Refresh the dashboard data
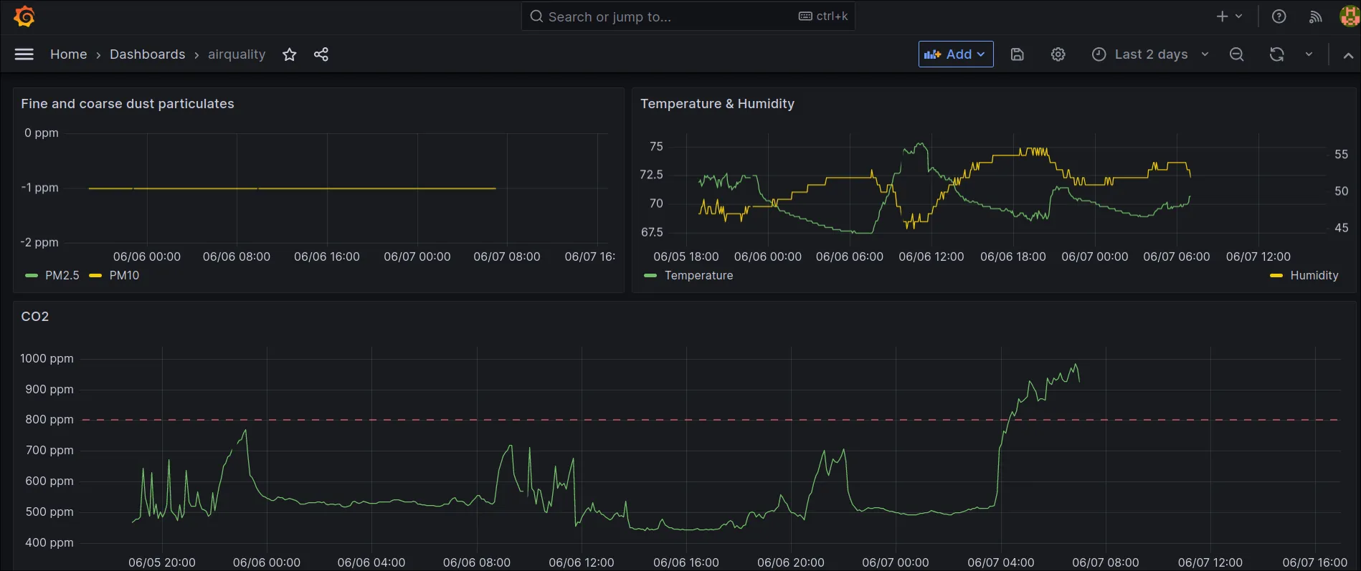This screenshot has height=571, width=1361. point(1276,54)
